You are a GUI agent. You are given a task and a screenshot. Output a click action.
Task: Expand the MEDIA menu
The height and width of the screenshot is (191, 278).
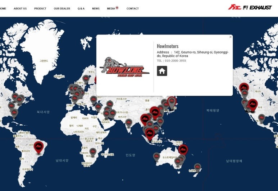click(x=111, y=9)
